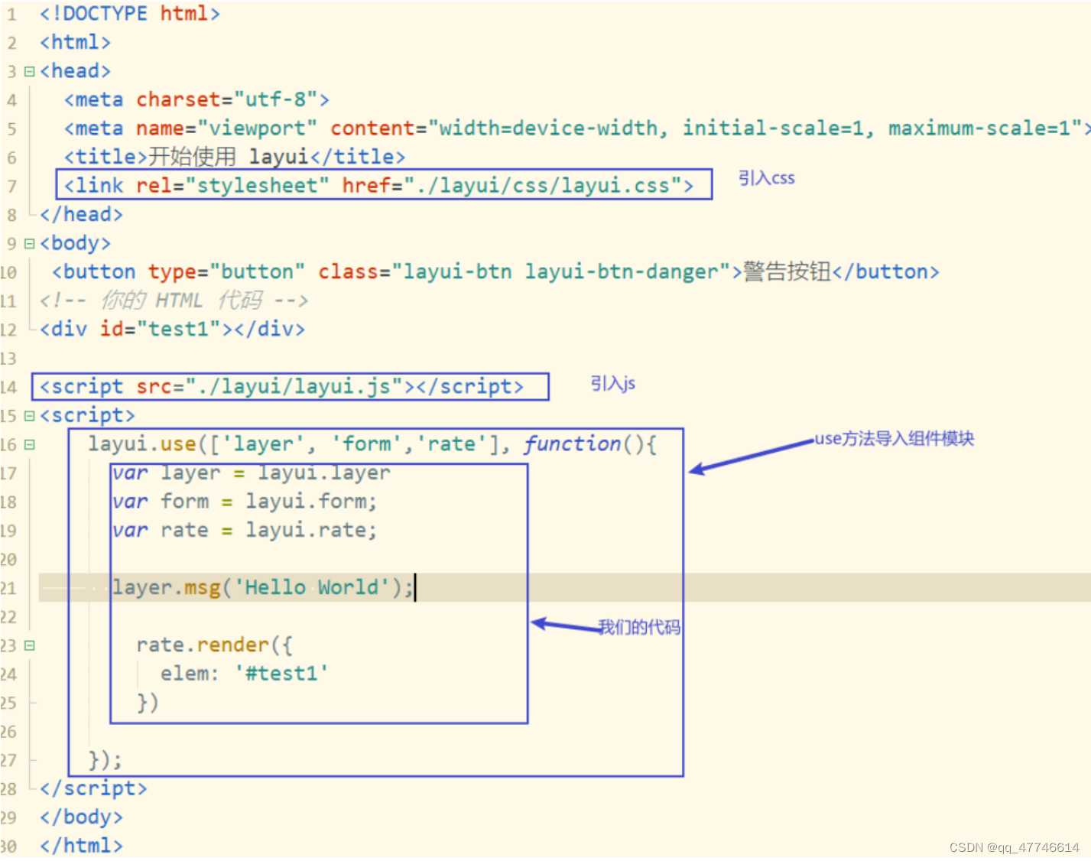Click the title line containing '开始使用 layui'
This screenshot has height=861, width=1091.
(x=235, y=157)
